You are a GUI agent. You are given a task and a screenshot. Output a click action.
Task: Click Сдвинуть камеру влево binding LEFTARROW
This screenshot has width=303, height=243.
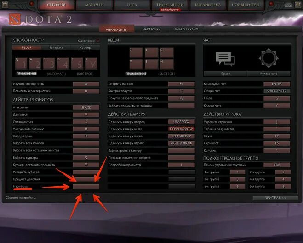pyautogui.click(x=181, y=136)
